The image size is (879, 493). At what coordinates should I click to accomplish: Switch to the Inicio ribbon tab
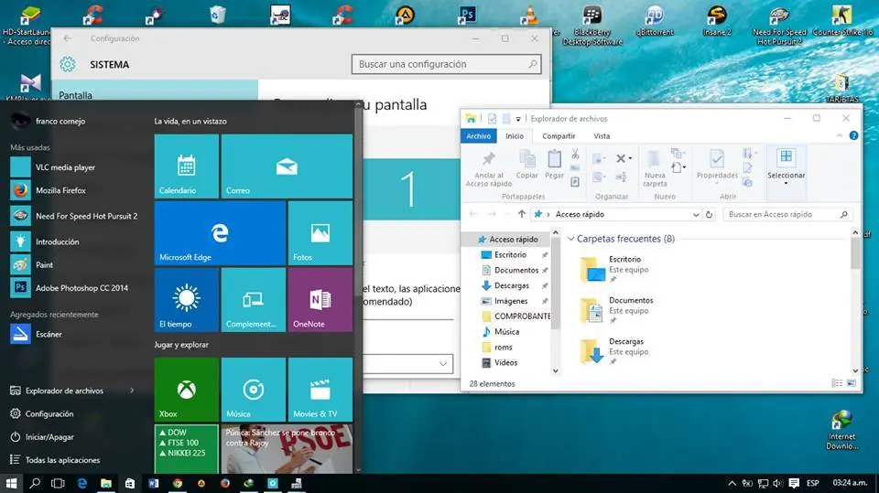[x=514, y=135]
